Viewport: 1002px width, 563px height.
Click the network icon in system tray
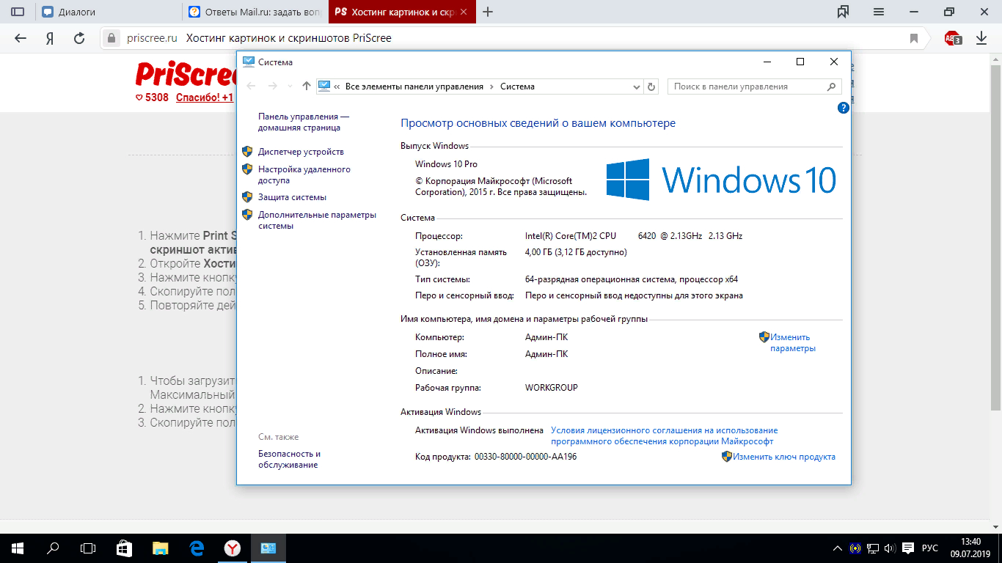point(873,548)
